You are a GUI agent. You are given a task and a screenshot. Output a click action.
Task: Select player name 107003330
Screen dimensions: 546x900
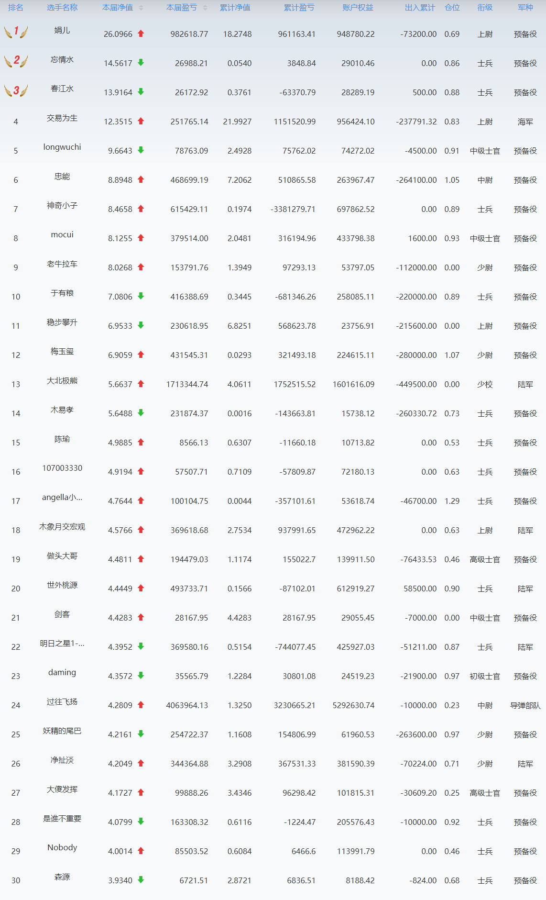click(x=62, y=468)
